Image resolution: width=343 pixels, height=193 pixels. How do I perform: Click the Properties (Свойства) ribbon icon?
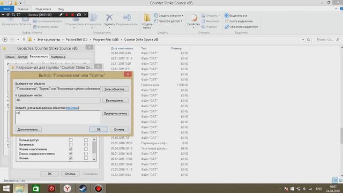(x=193, y=18)
